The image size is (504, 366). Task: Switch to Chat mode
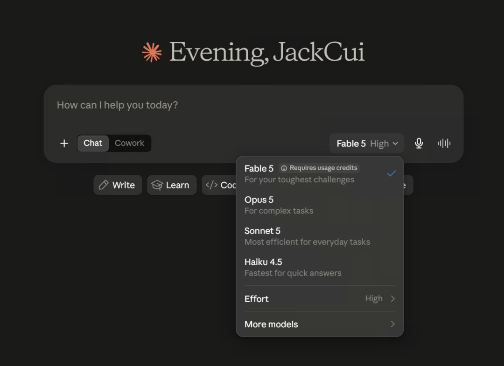93,143
